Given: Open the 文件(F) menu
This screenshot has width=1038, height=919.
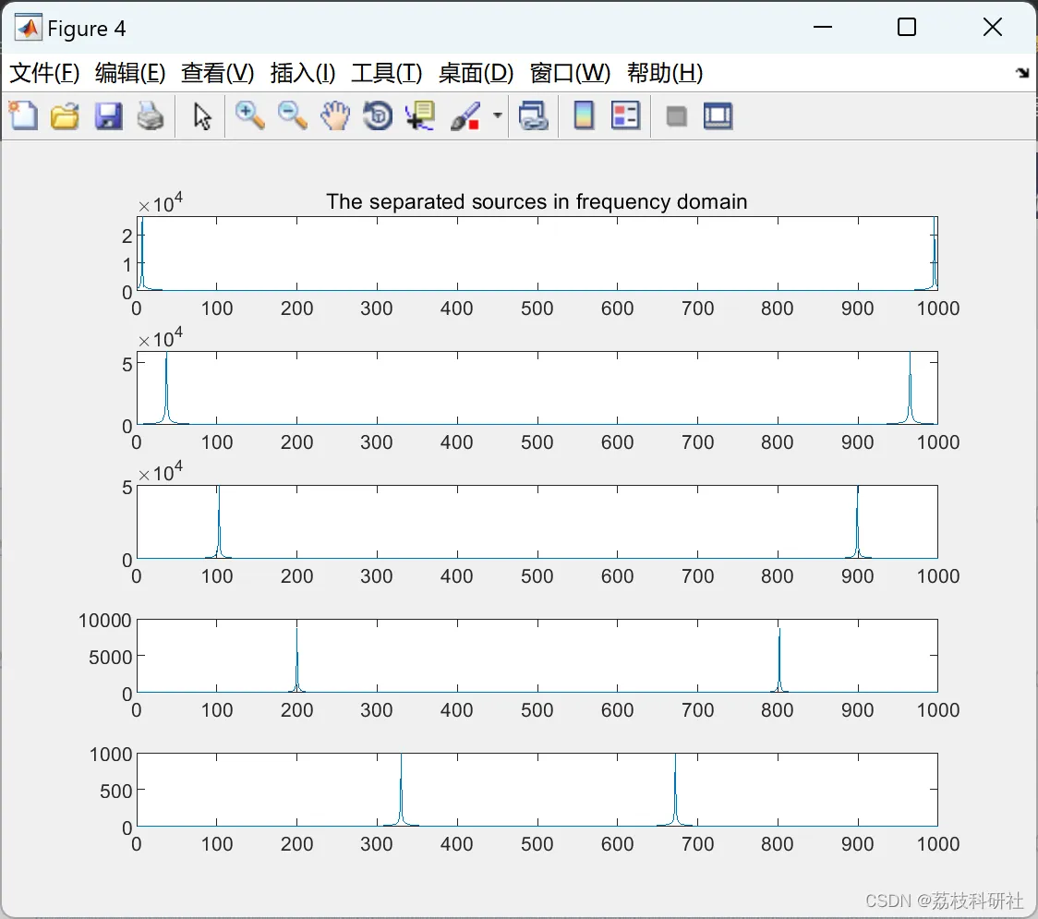Looking at the screenshot, I should click(x=44, y=73).
